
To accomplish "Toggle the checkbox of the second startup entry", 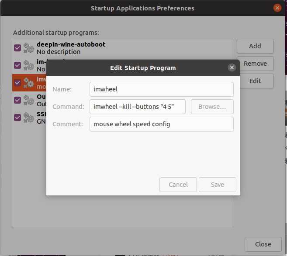I will (17, 65).
